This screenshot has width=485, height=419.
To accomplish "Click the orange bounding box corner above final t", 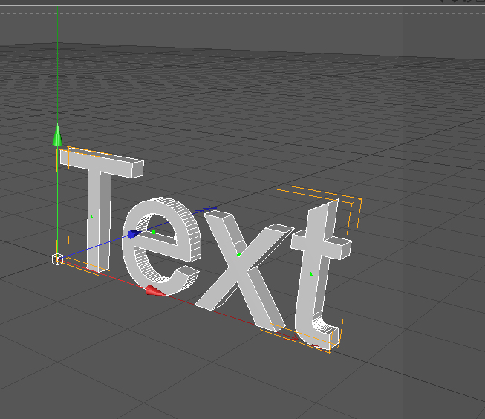I will coord(361,201).
